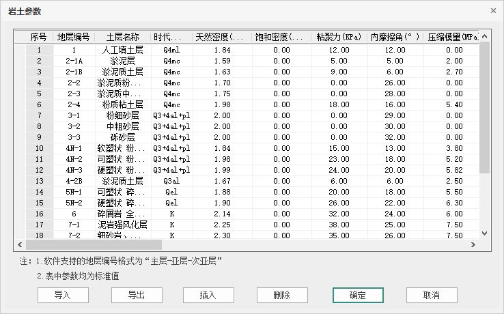Close the 岩土参数 dialog window
504x314 pixels.
[493, 11]
